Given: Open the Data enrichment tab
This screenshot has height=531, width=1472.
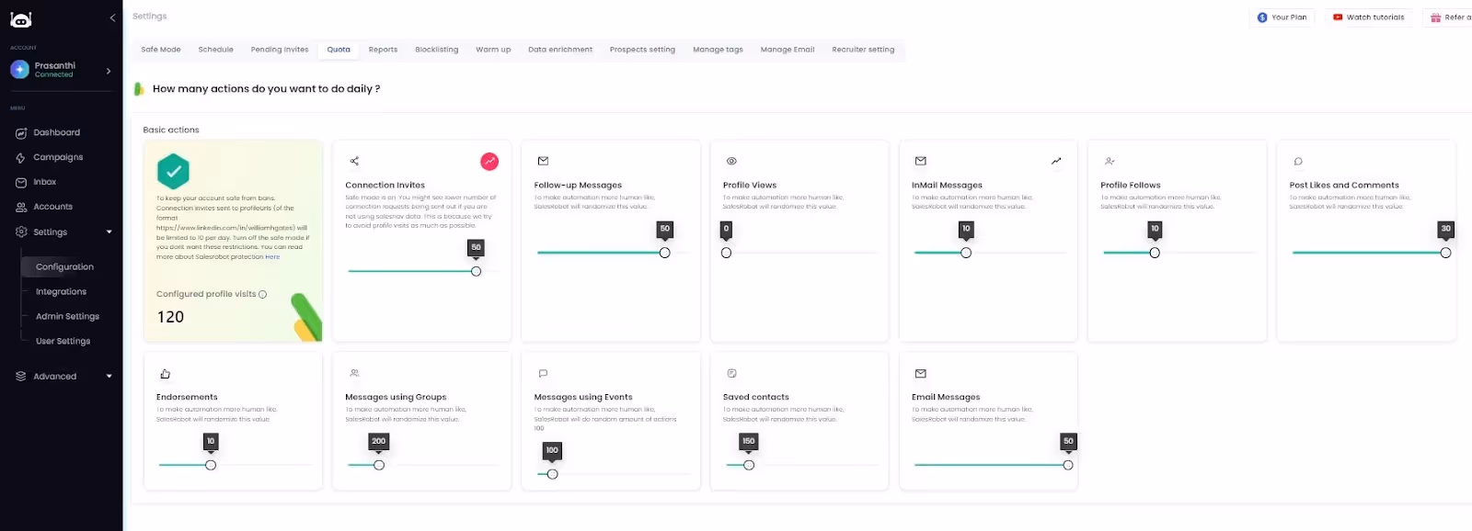Looking at the screenshot, I should 560,50.
